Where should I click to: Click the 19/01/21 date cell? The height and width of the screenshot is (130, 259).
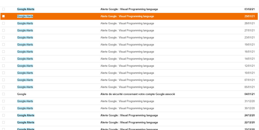[249, 45]
